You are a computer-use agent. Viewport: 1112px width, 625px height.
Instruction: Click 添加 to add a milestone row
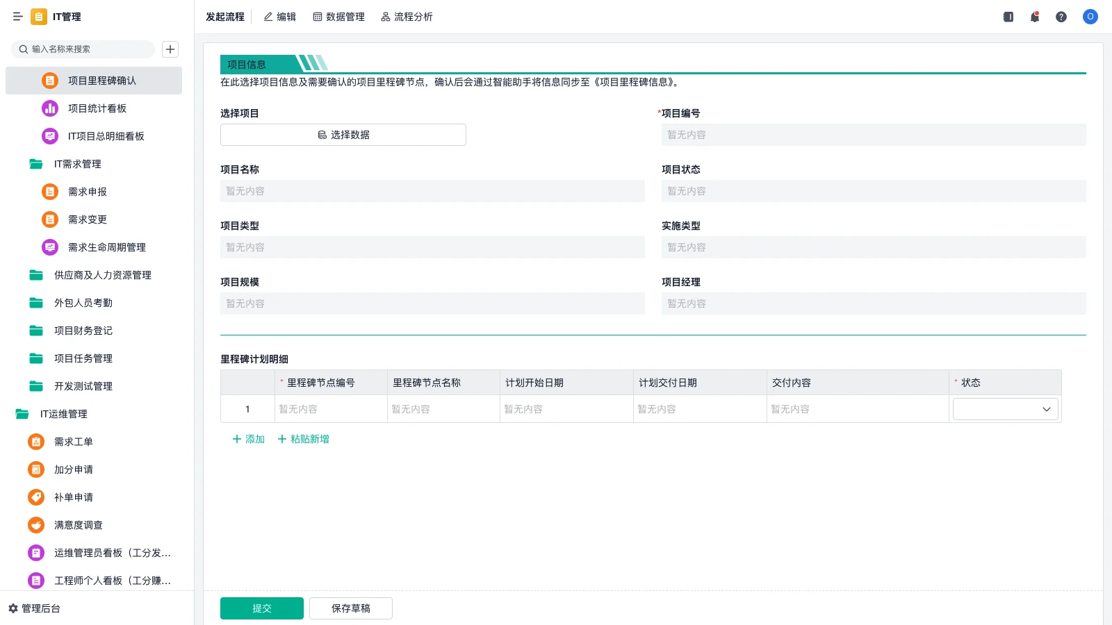tap(248, 439)
